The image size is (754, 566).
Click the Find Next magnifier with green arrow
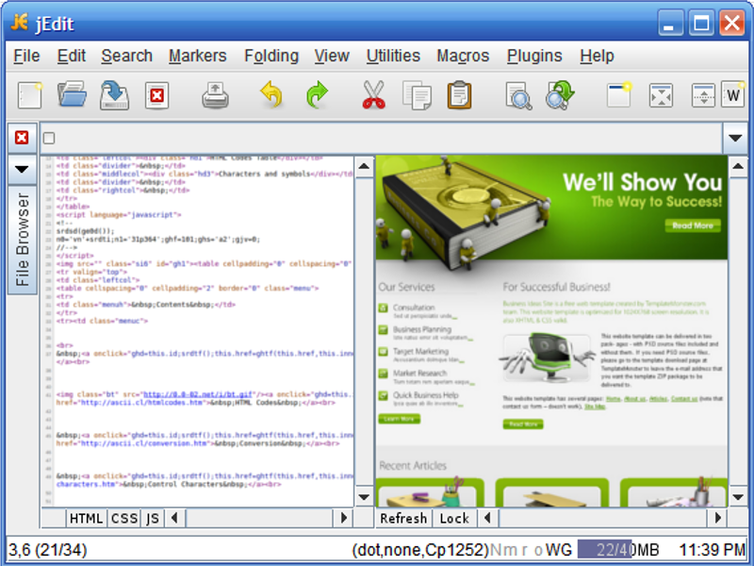tap(560, 95)
